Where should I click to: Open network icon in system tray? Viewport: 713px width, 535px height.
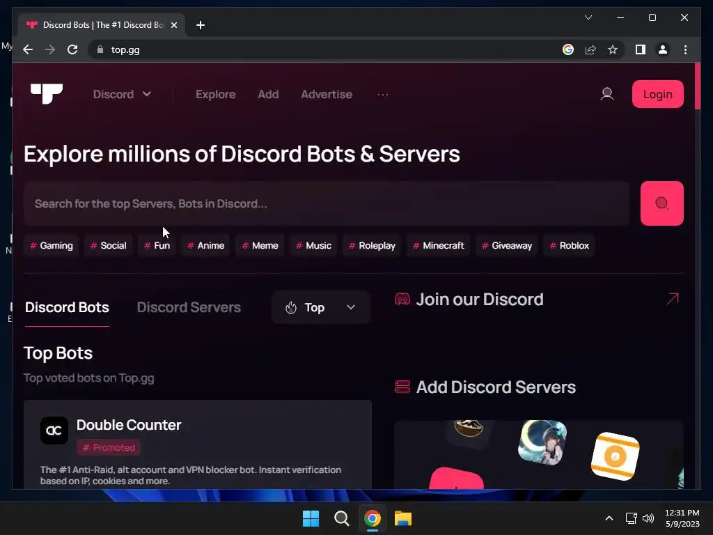point(631,518)
